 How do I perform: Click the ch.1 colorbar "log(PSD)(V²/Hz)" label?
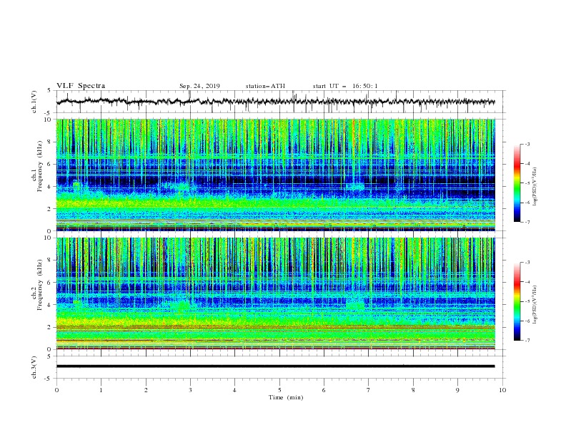click(535, 187)
